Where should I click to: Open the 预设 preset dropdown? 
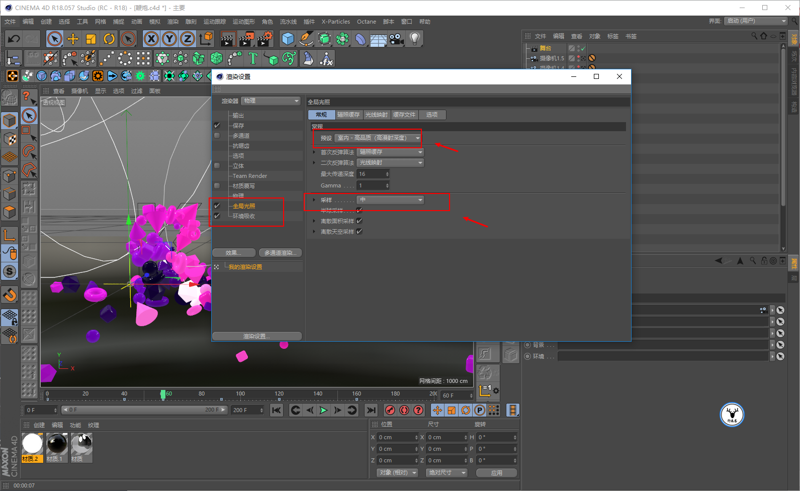(378, 138)
